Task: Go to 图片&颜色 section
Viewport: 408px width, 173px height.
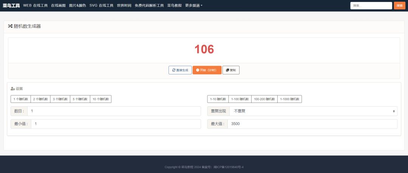Action: (x=77, y=5)
